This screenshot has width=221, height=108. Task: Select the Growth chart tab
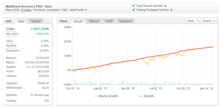pyautogui.click(x=78, y=21)
